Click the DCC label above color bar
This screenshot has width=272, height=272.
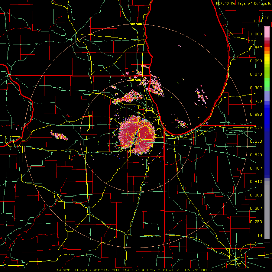(265, 18)
